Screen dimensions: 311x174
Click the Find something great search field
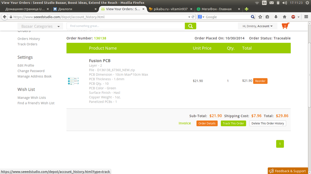(126, 26)
